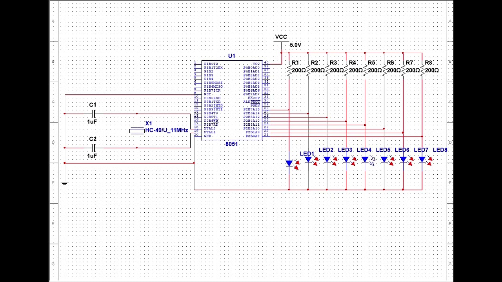Select the R1 resistor zigzag symbol
This screenshot has height=282, width=502.
tap(289, 70)
